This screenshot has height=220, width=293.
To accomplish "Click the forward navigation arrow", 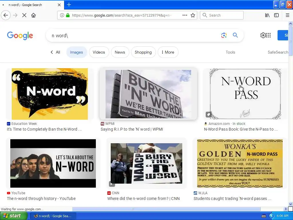I will tap(15, 15).
